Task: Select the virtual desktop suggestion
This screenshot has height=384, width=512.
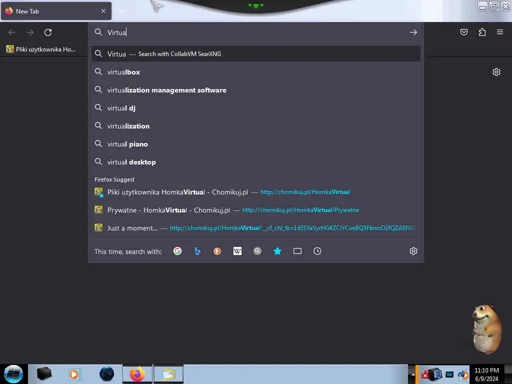Action: 255,162
